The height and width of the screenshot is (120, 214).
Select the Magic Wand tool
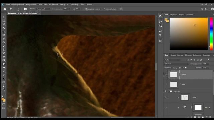4,28
